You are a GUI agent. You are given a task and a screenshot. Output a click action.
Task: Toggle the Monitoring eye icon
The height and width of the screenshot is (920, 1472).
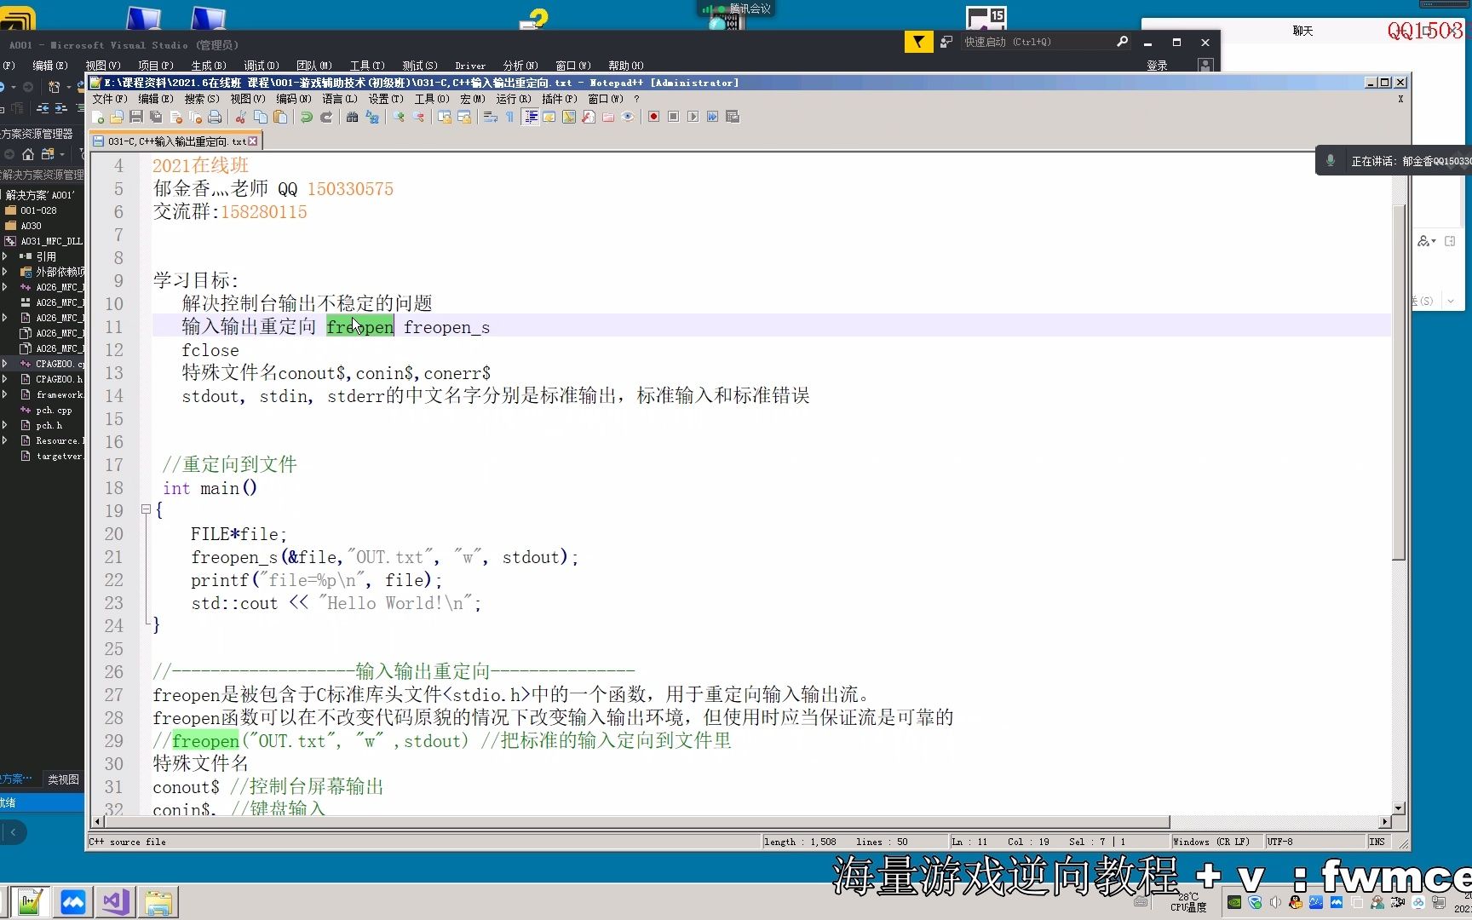(x=629, y=117)
